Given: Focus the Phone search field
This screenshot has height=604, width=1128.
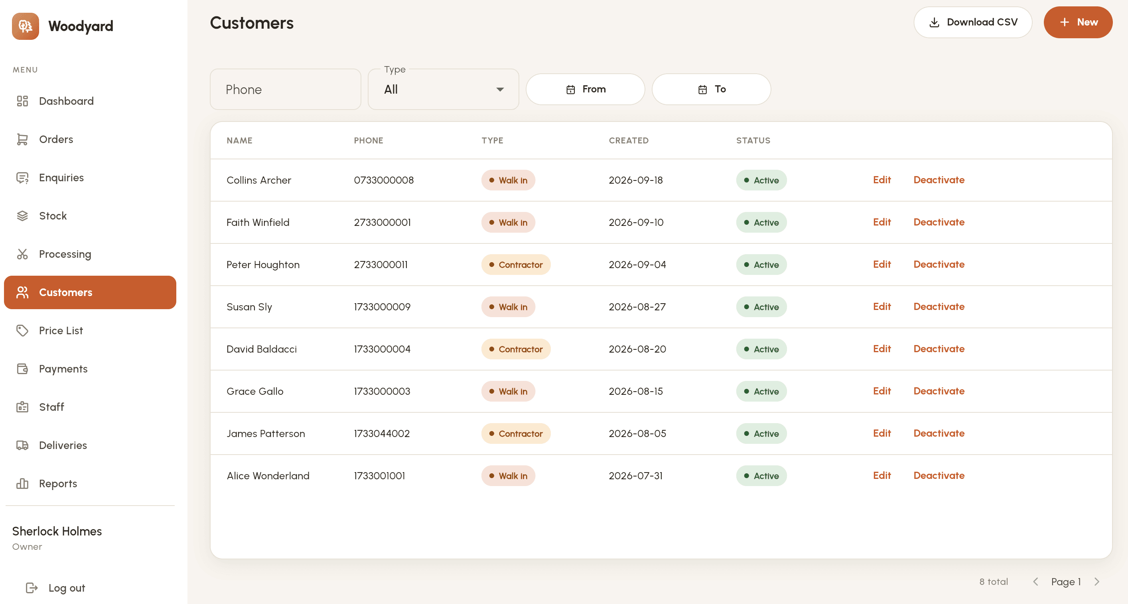Looking at the screenshot, I should click(x=286, y=89).
